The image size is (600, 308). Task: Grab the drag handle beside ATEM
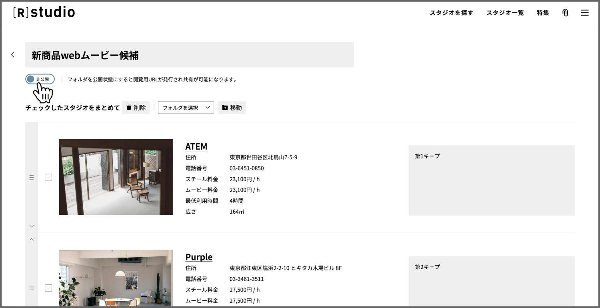coord(32,177)
